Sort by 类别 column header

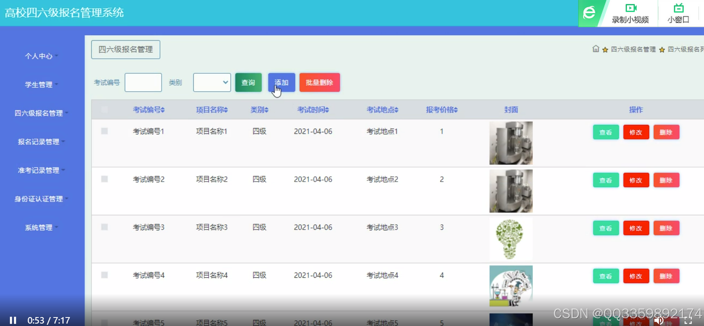pos(259,109)
